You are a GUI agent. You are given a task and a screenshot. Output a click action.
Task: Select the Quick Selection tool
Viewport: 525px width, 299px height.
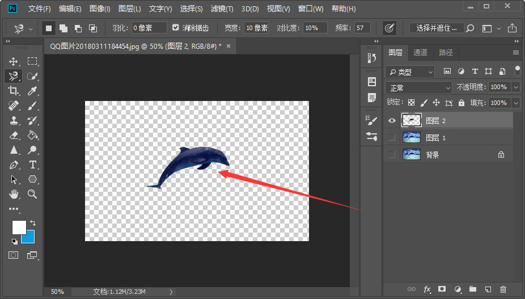point(32,76)
